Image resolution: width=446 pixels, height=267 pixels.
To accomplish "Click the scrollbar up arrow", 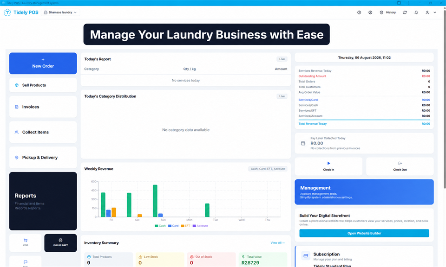I will 445,8.
